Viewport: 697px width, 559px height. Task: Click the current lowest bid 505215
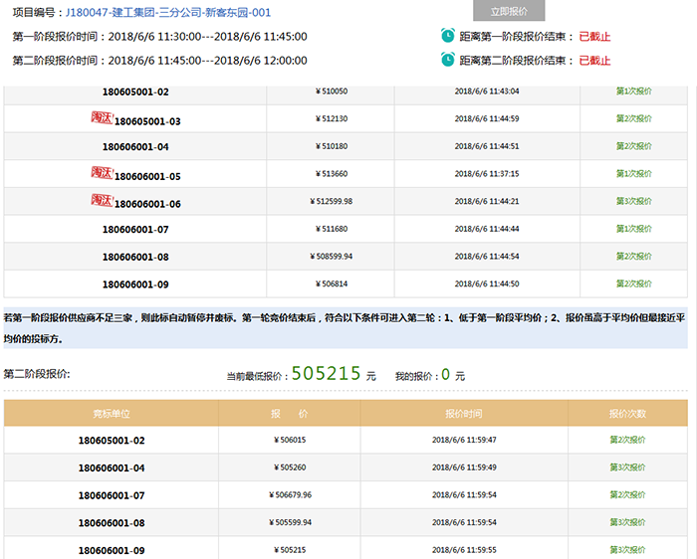point(326,373)
